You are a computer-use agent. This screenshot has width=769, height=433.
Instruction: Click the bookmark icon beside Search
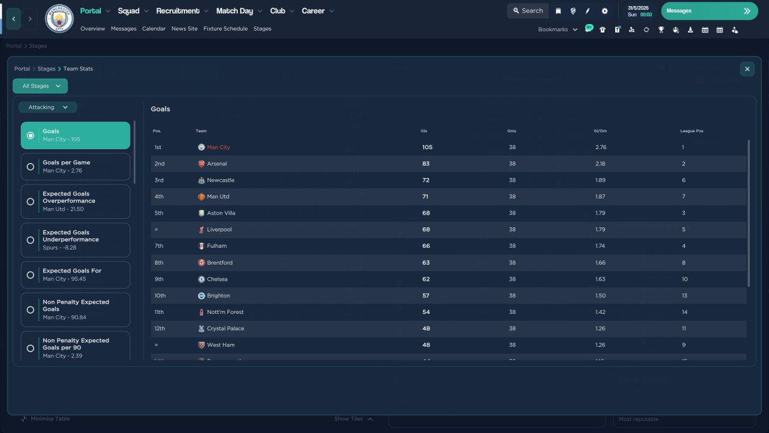tap(558, 11)
